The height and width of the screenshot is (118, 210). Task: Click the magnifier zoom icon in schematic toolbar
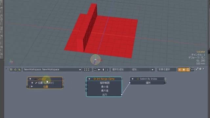193,69
